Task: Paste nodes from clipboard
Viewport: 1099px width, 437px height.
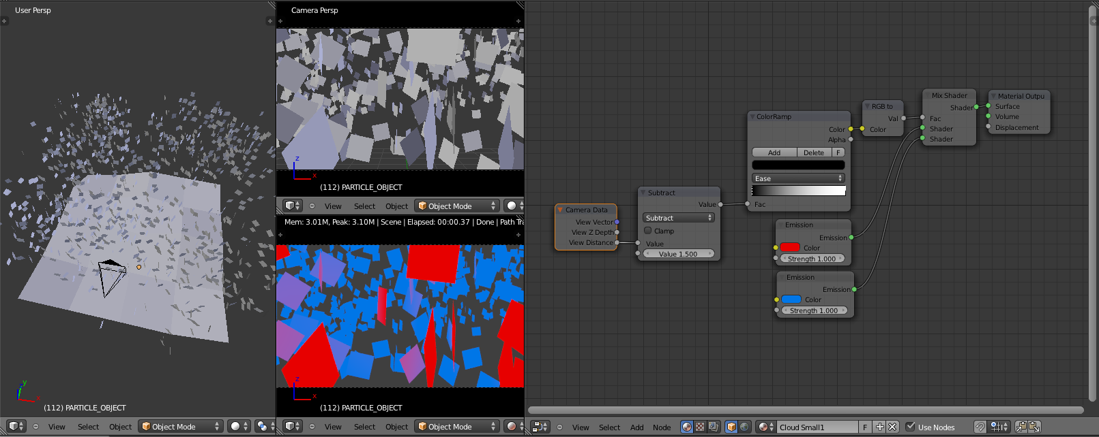Action: [x=1034, y=427]
